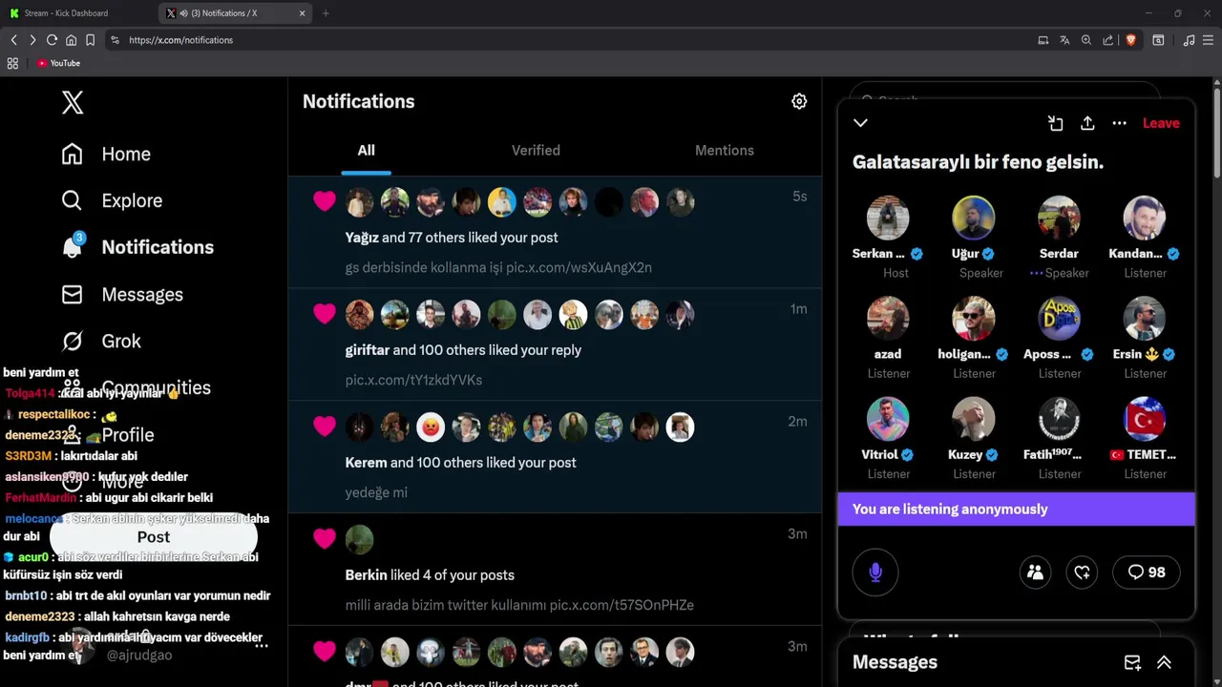Viewport: 1222px width, 687px height.
Task: Select the All notifications tab
Action: (366, 150)
